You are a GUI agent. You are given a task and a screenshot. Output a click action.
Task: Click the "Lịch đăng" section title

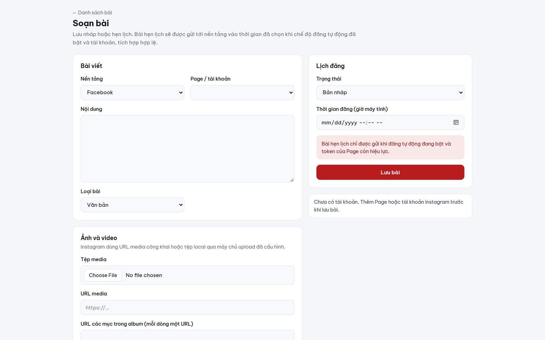330,66
